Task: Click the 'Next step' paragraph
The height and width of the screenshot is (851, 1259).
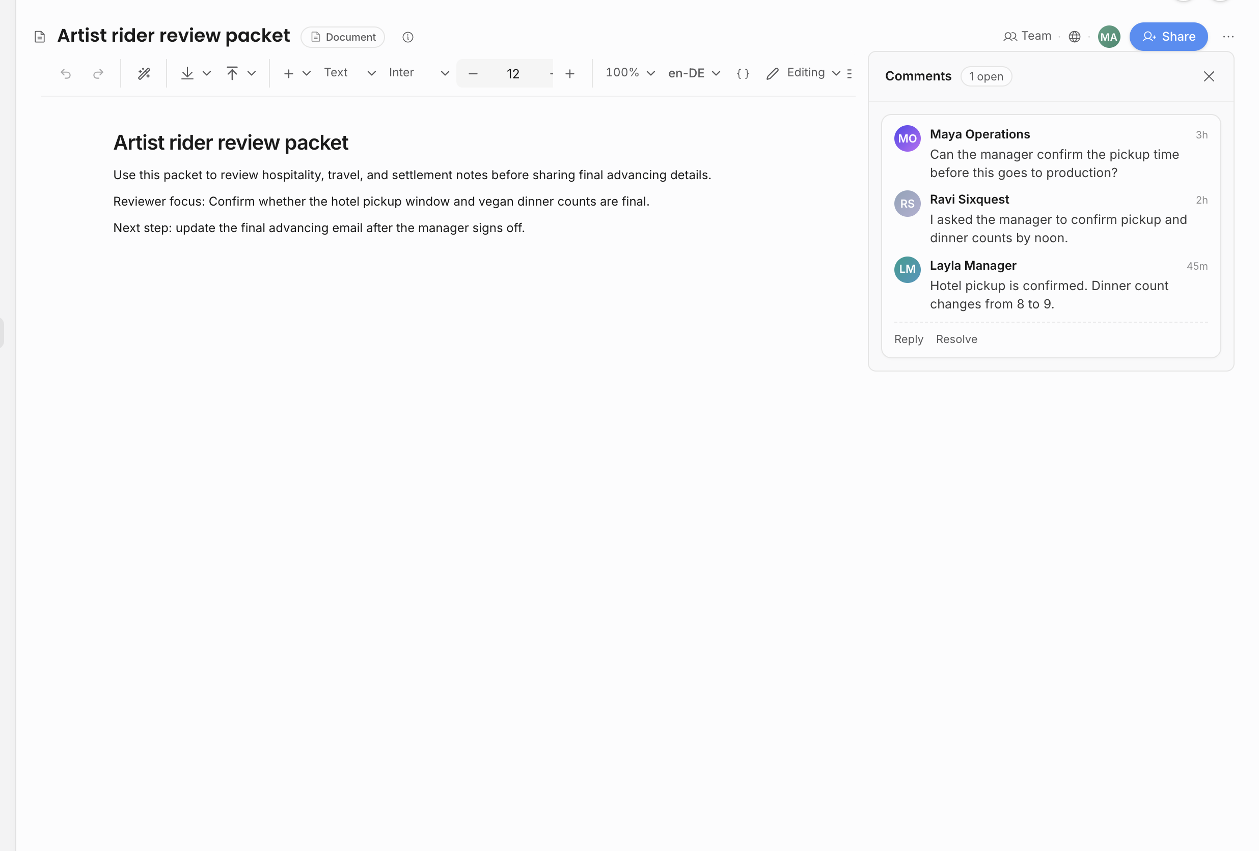Action: (319, 228)
